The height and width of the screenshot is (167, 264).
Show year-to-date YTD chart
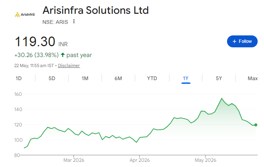[x=152, y=78]
